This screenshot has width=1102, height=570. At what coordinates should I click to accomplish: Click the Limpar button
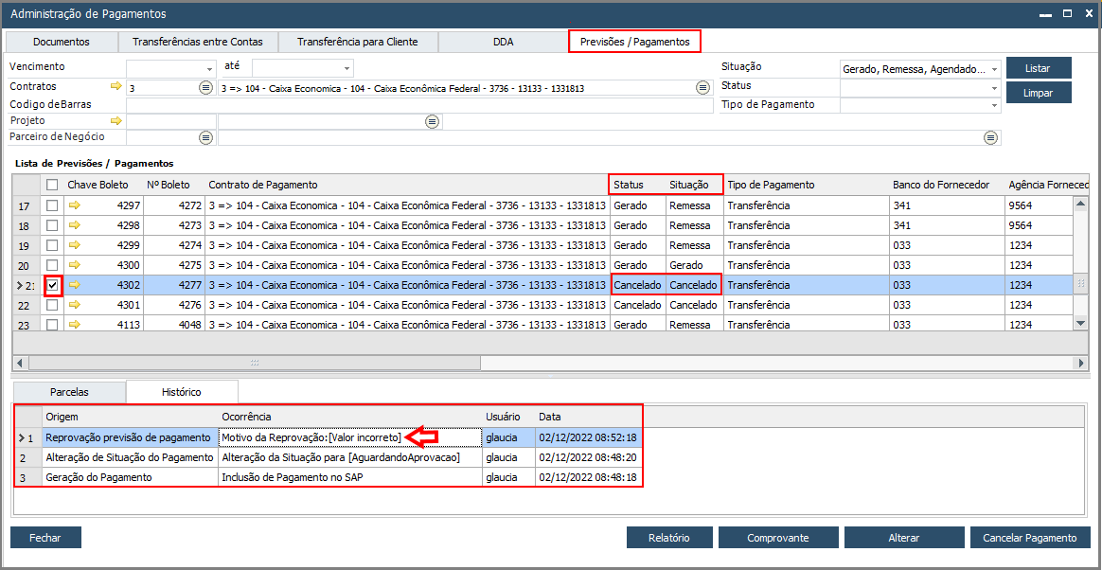(x=1038, y=93)
